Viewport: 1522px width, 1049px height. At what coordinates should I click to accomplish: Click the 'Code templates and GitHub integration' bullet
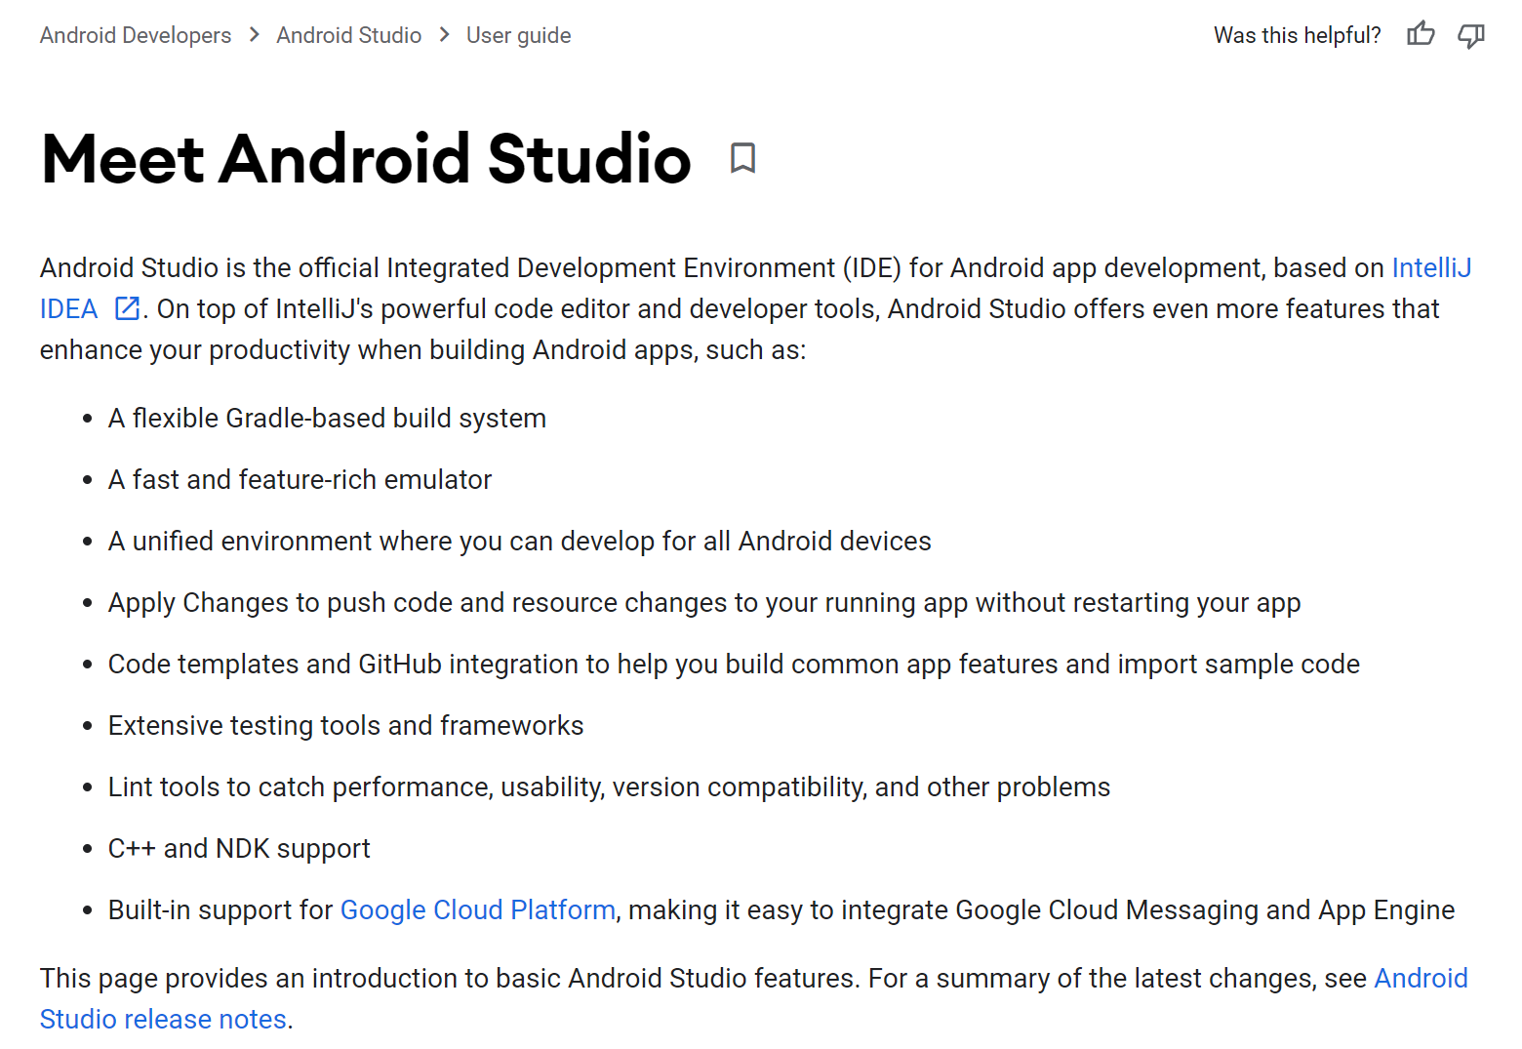[734, 664]
